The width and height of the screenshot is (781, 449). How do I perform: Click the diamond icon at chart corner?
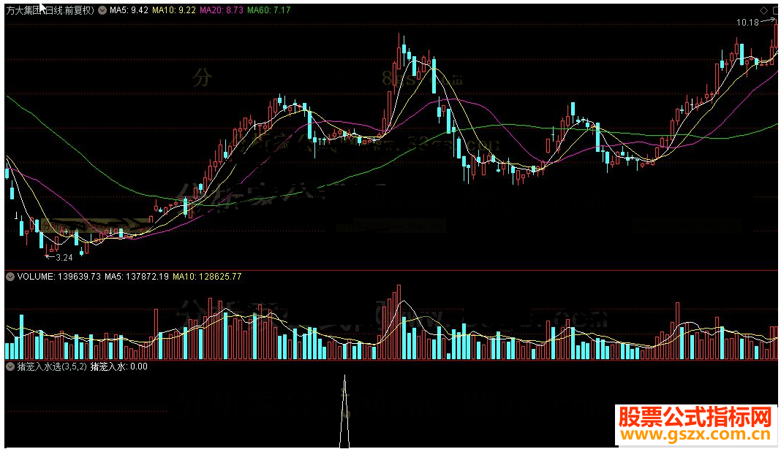pyautogui.click(x=763, y=10)
